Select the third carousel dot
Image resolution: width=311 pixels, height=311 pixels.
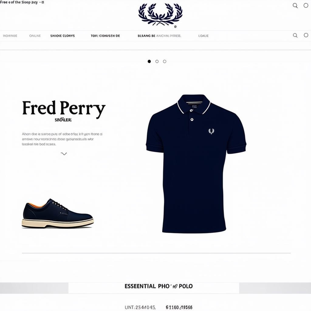(x=164, y=61)
